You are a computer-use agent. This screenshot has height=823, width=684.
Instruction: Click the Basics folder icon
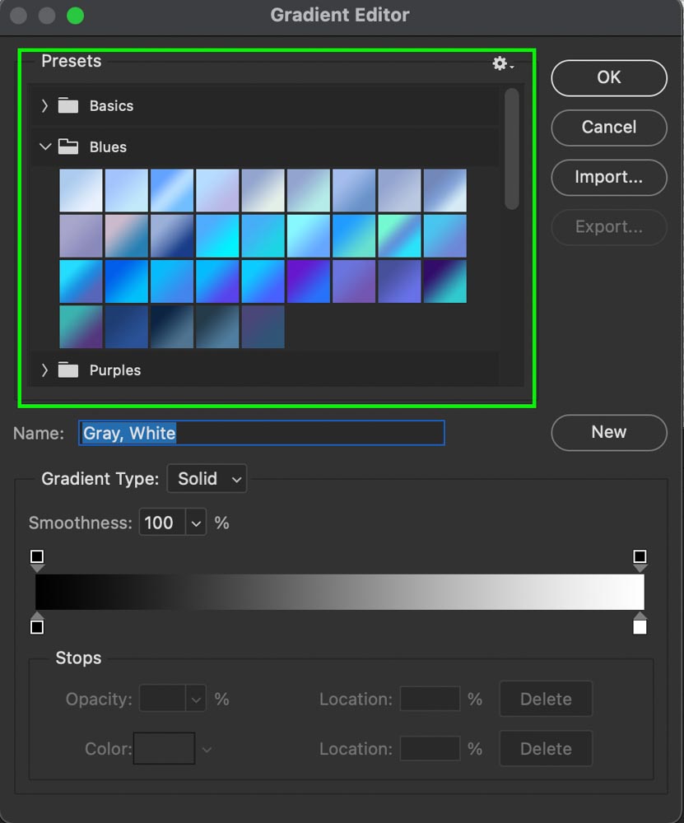[x=68, y=105]
